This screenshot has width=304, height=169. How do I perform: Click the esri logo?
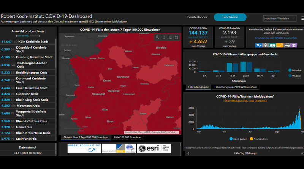154,148
